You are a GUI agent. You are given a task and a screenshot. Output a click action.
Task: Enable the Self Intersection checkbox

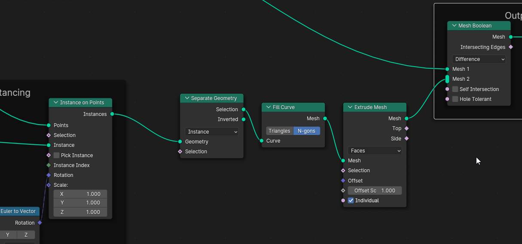(455, 89)
